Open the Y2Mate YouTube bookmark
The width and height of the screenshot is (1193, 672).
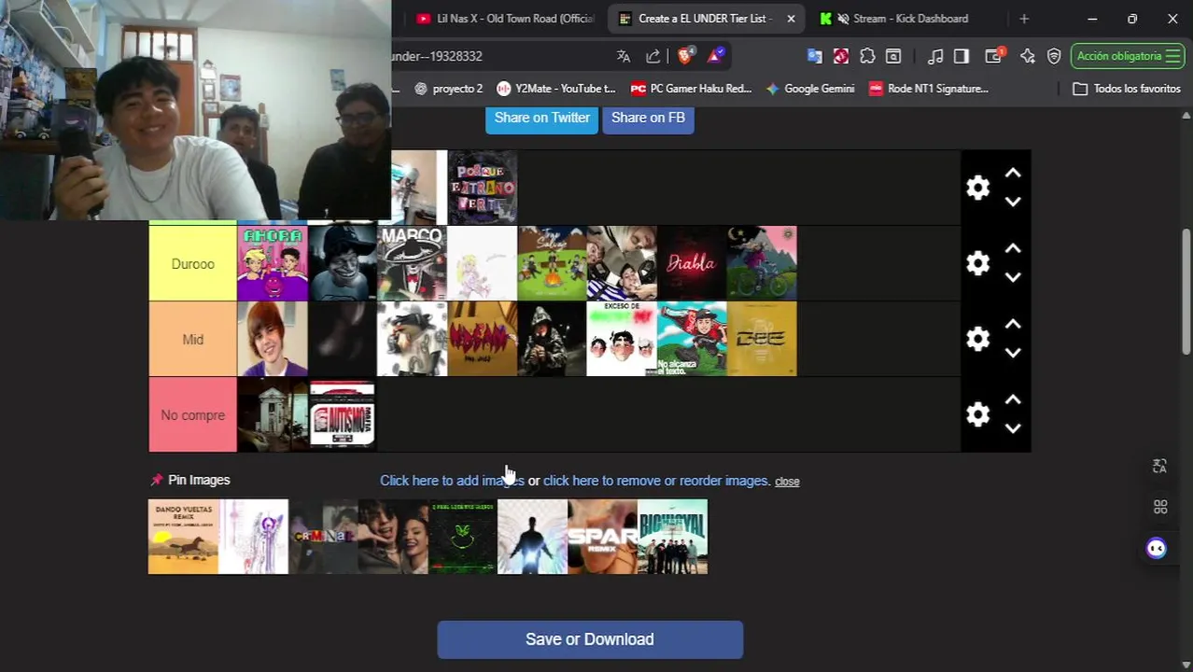coord(556,89)
